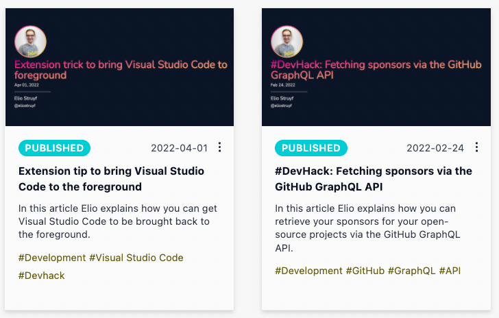Click the 2022-02-24 publish date

click(x=435, y=148)
